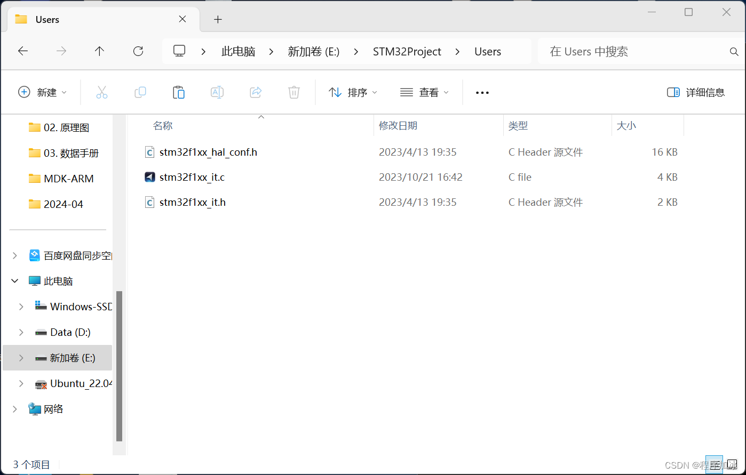Open the 查看 view dropdown

(424, 92)
